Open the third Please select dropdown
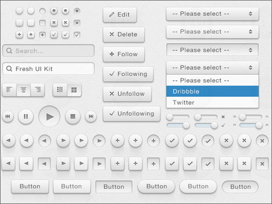The height and width of the screenshot is (204, 272). pos(212,50)
